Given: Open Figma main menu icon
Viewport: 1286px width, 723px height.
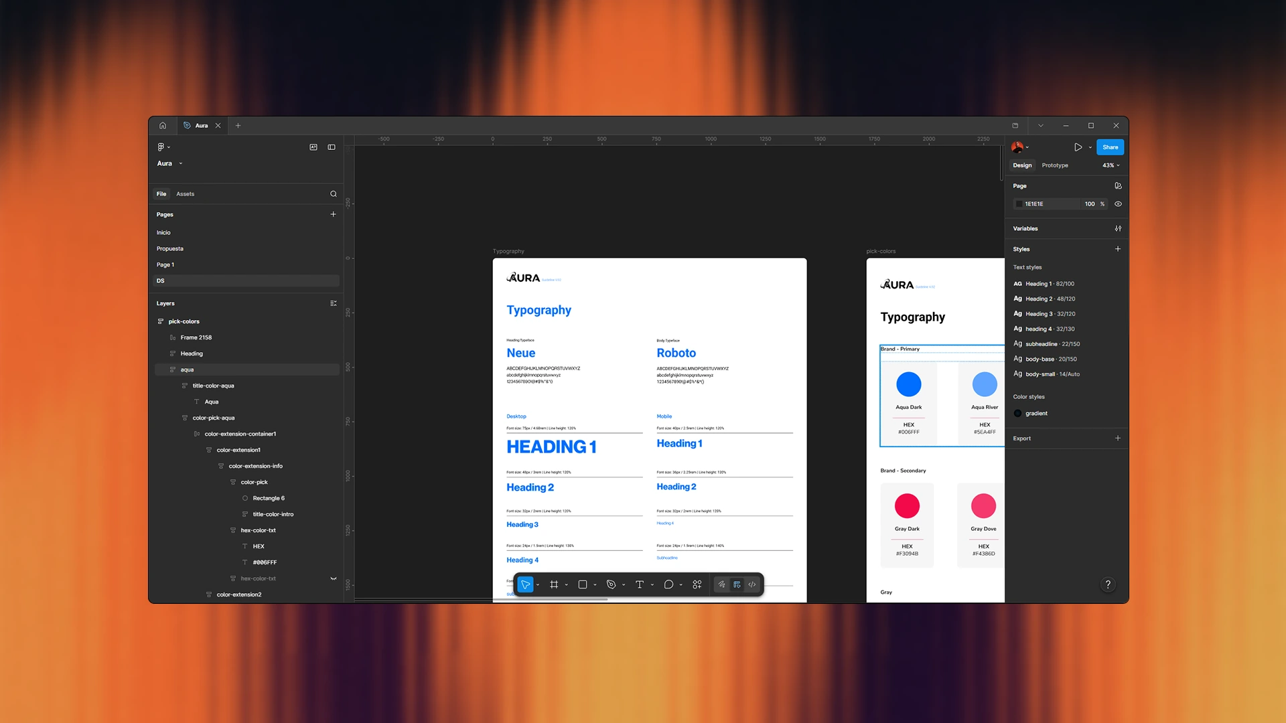Looking at the screenshot, I should pos(161,147).
